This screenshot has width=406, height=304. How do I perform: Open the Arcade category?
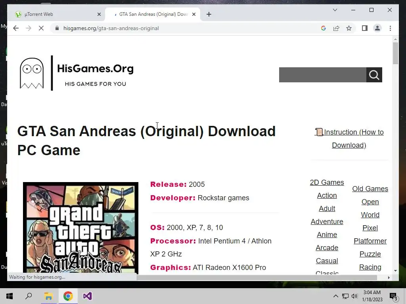pyautogui.click(x=327, y=248)
